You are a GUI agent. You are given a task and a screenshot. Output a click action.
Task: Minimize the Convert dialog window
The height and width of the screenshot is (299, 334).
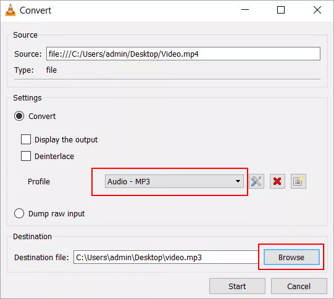click(245, 10)
